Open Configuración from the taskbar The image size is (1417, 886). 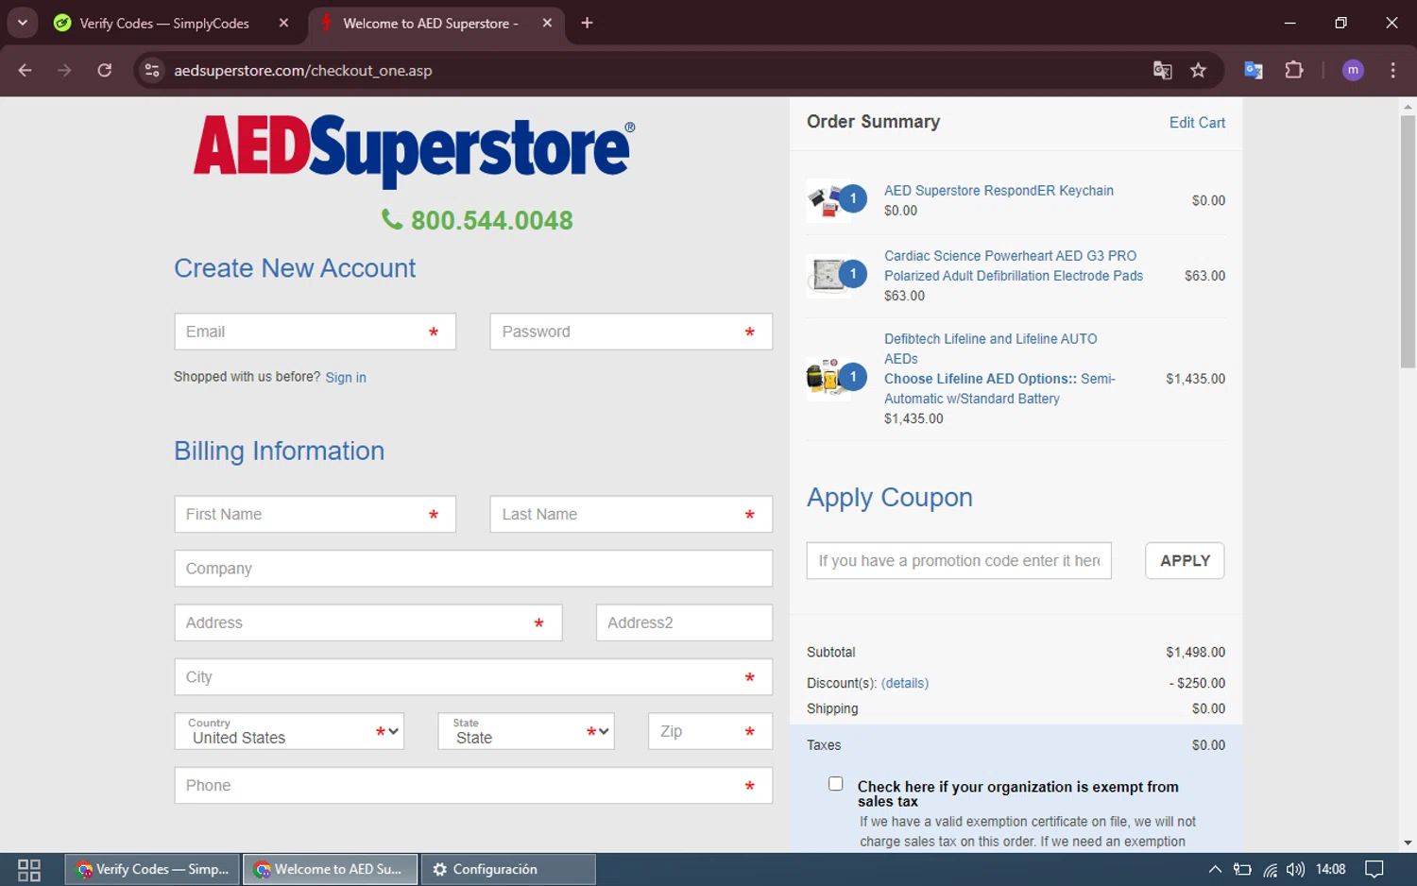coord(508,869)
